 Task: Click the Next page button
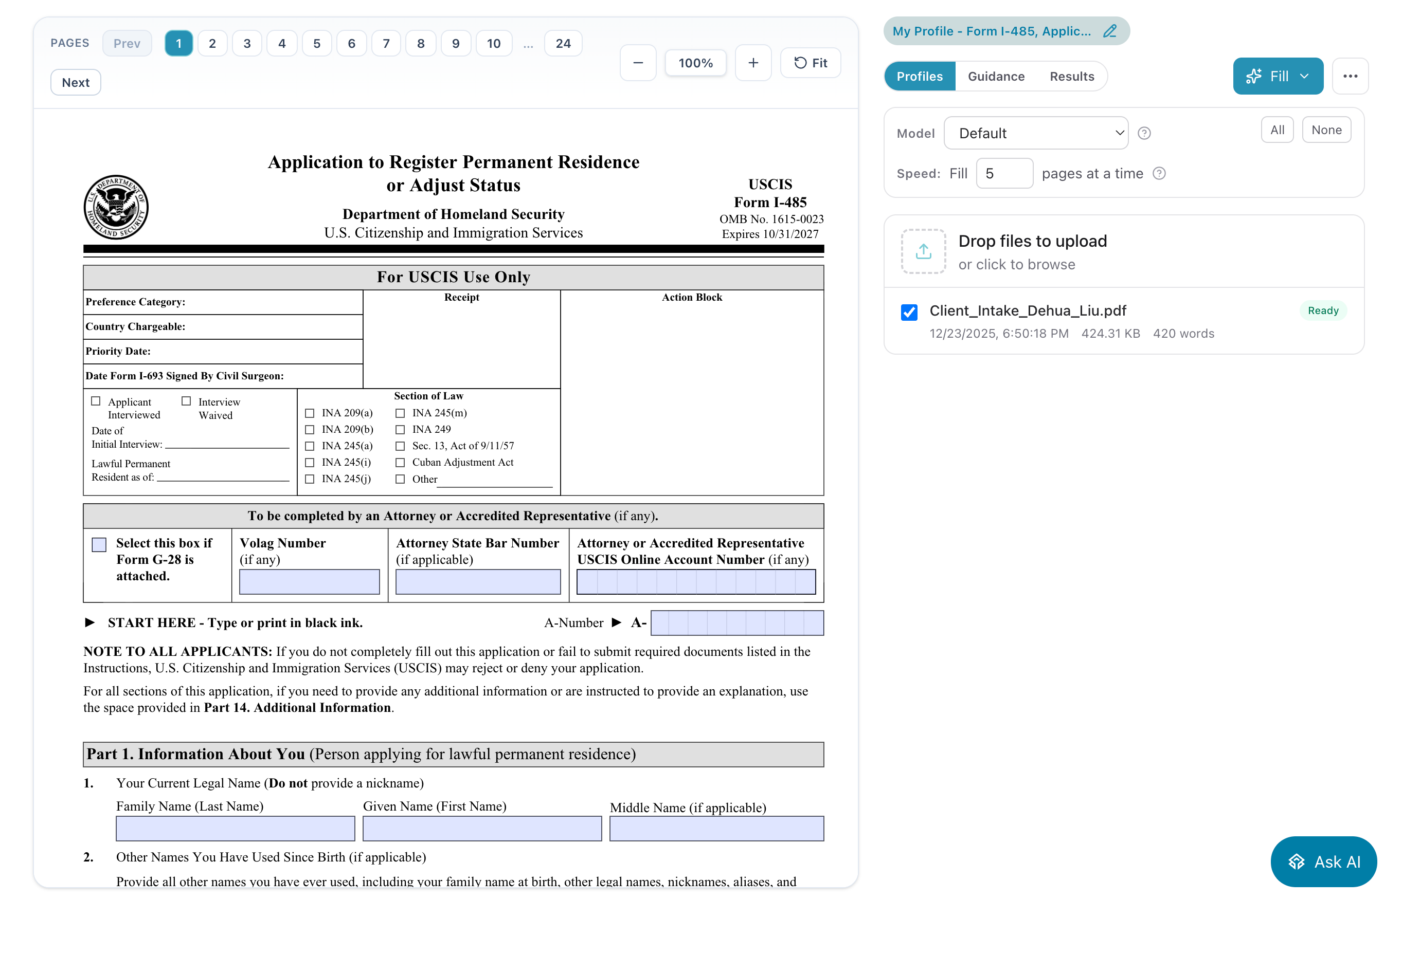[76, 83]
